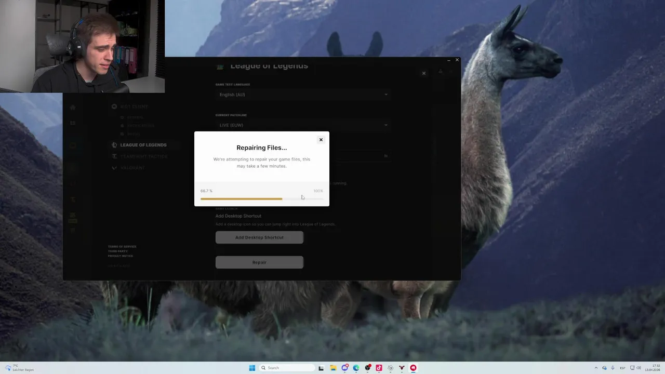Click the microphone tray icon
The height and width of the screenshot is (374, 665).
613,368
